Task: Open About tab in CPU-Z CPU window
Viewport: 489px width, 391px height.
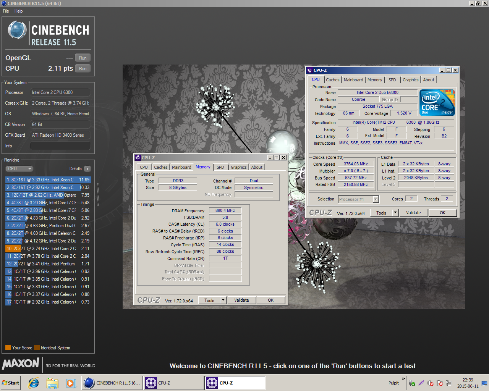Action: tap(429, 80)
